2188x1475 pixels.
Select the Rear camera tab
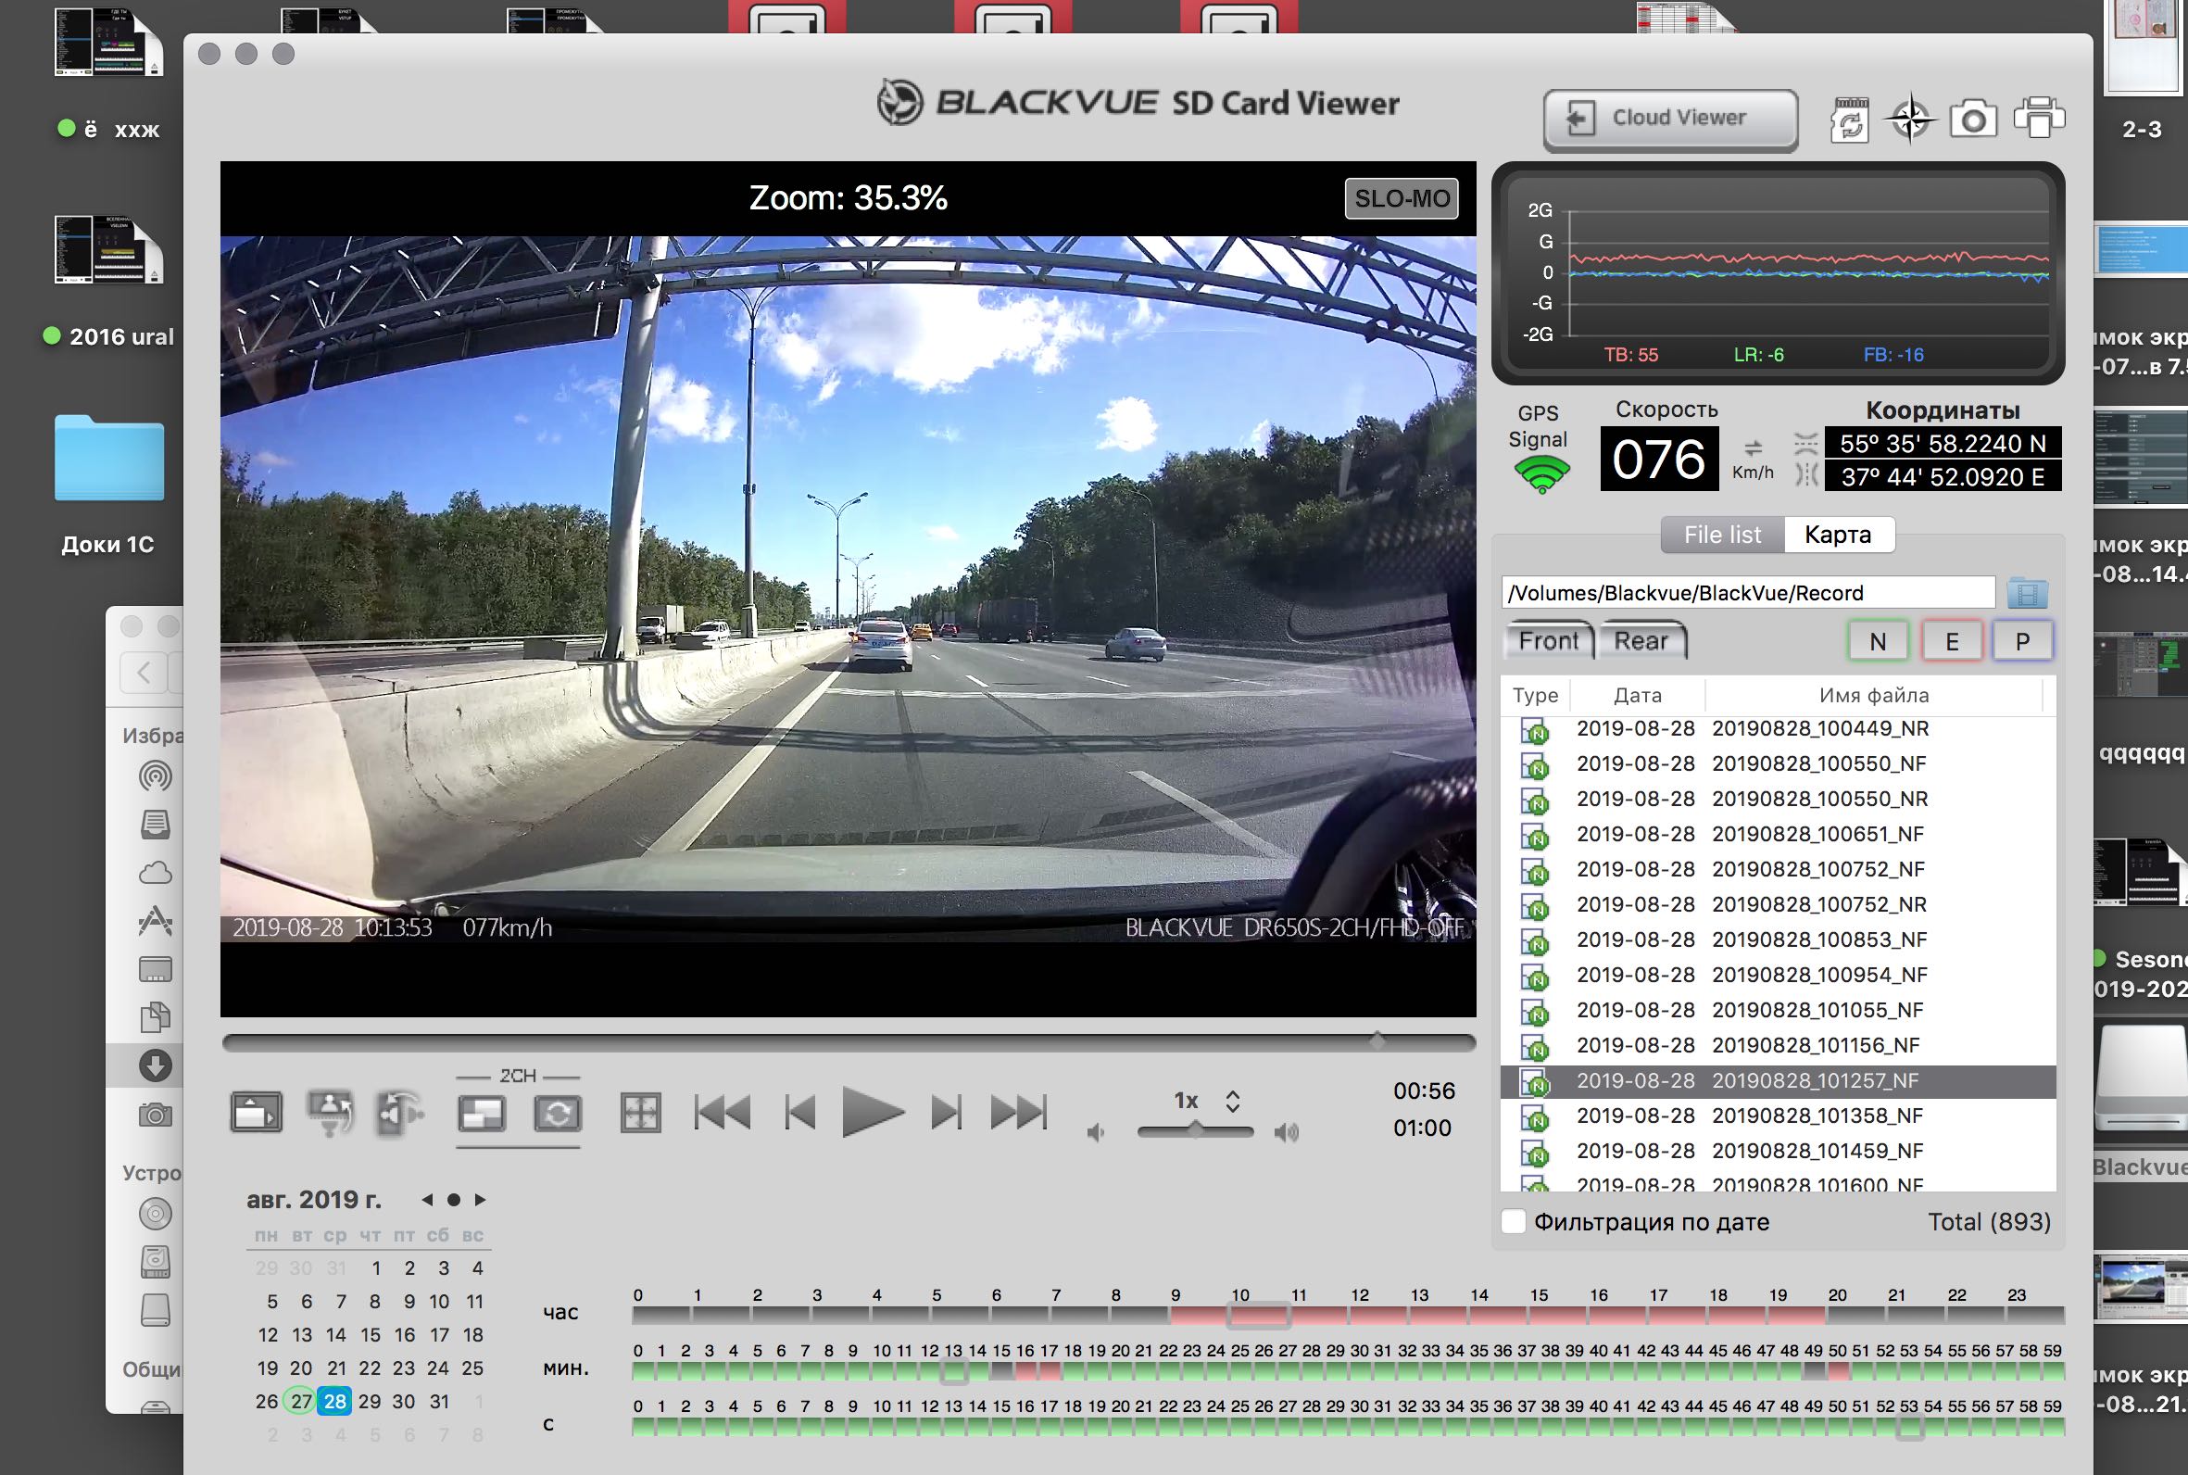(x=1641, y=640)
